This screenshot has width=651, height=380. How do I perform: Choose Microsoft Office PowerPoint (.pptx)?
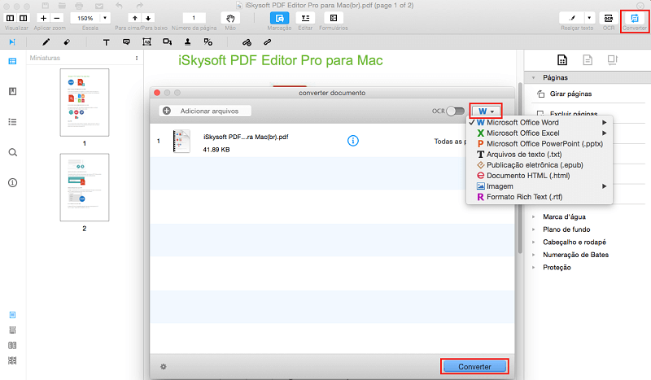pyautogui.click(x=540, y=144)
